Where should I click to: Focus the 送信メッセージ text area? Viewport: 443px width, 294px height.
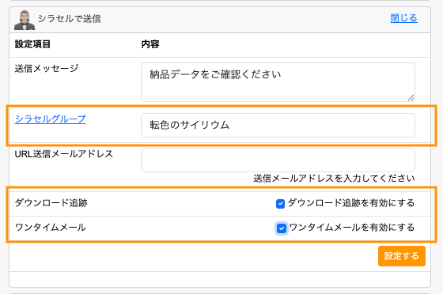coord(278,82)
